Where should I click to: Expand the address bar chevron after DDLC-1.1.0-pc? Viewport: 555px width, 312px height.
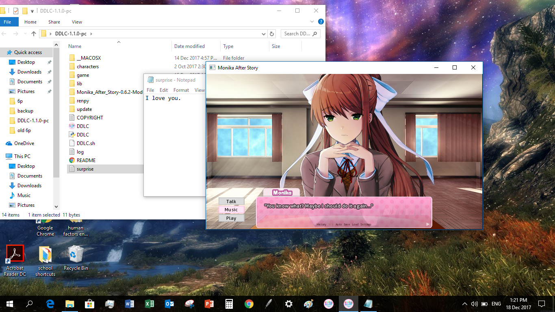[91, 34]
